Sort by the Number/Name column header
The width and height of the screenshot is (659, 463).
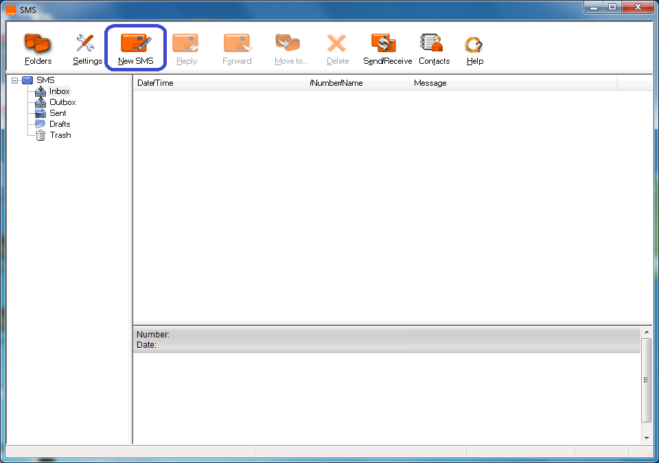(357, 83)
